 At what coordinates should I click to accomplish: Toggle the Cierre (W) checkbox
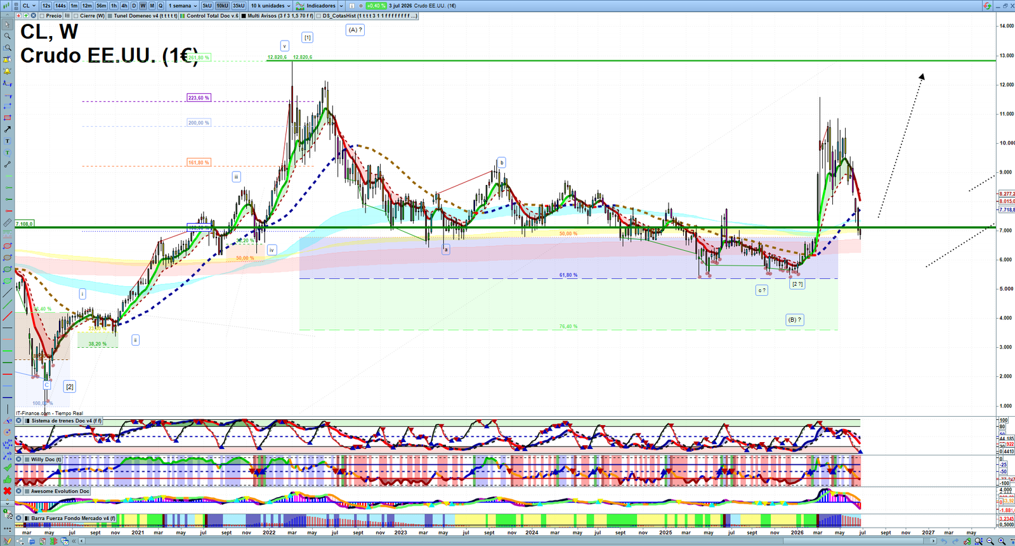click(x=75, y=16)
